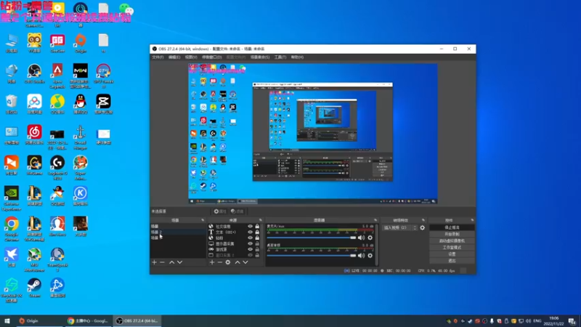Switch to Origin in the taskbar

[39, 321]
